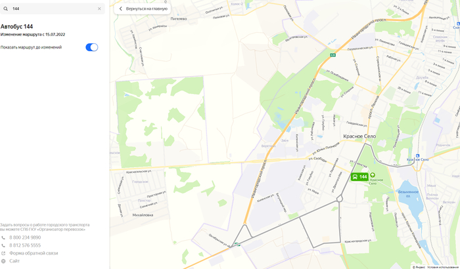This screenshot has height=269, width=460.
Task: Click the Красное Село railway station icon
Action: (417, 155)
